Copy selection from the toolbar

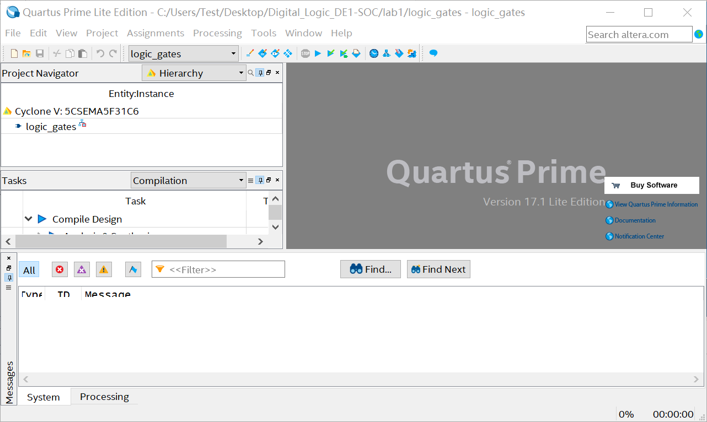[x=69, y=53]
